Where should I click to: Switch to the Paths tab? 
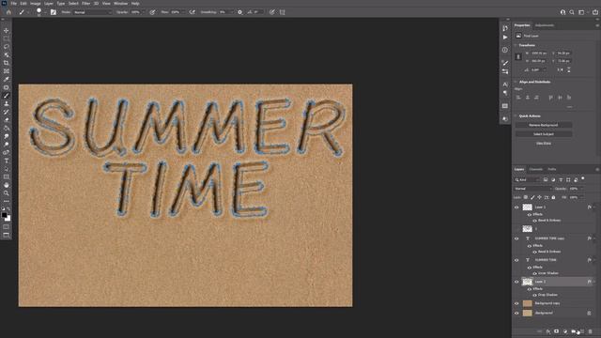click(x=552, y=169)
